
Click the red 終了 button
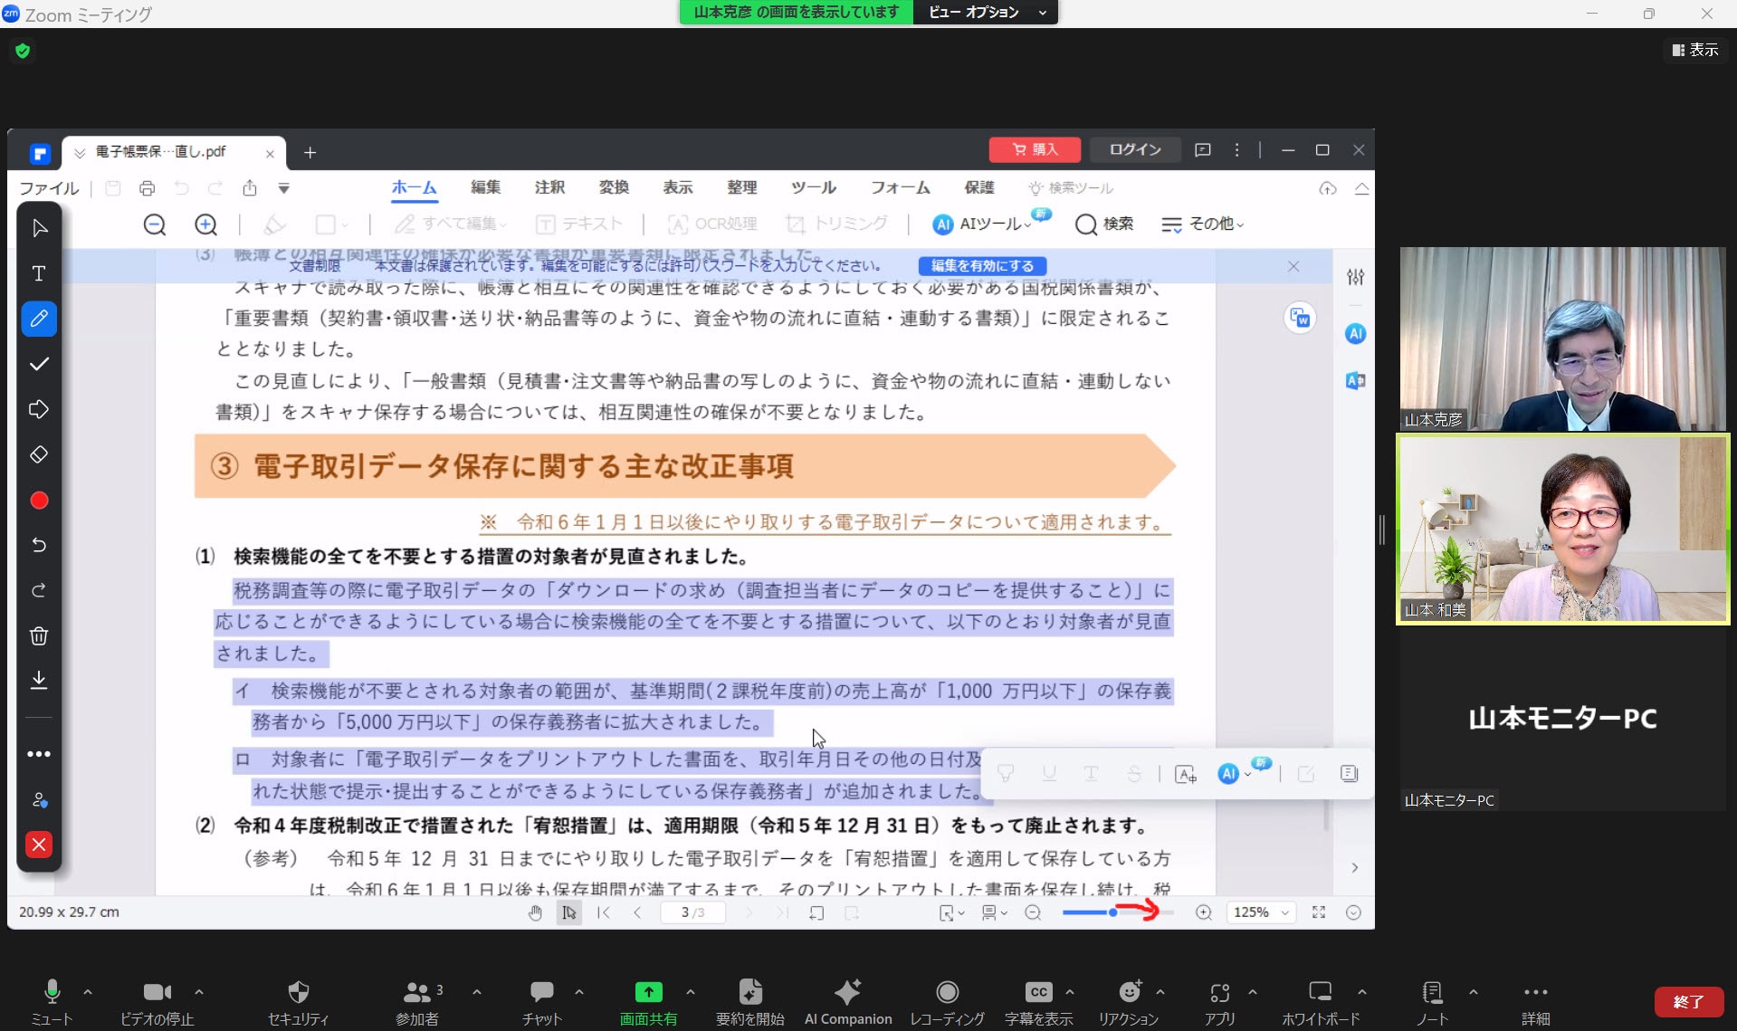pos(1687,1002)
